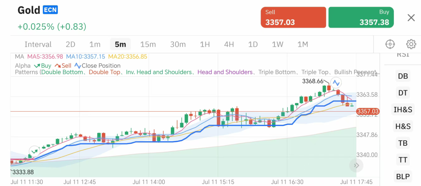The height and width of the screenshot is (186, 421).
Task: Toggle the RSI indicator in the sidebar
Action: tap(403, 54)
